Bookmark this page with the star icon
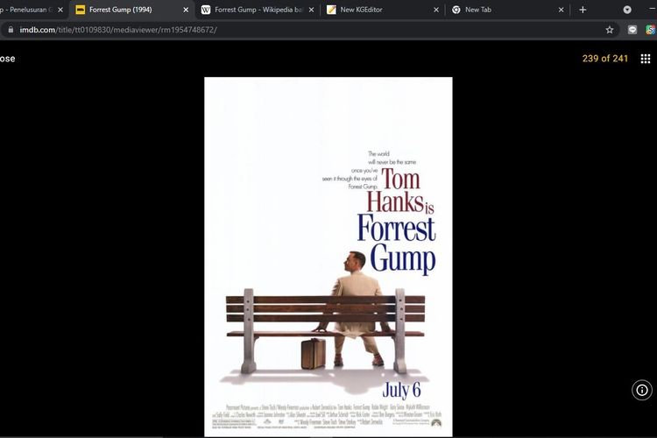The height and width of the screenshot is (438, 657). 610,29
